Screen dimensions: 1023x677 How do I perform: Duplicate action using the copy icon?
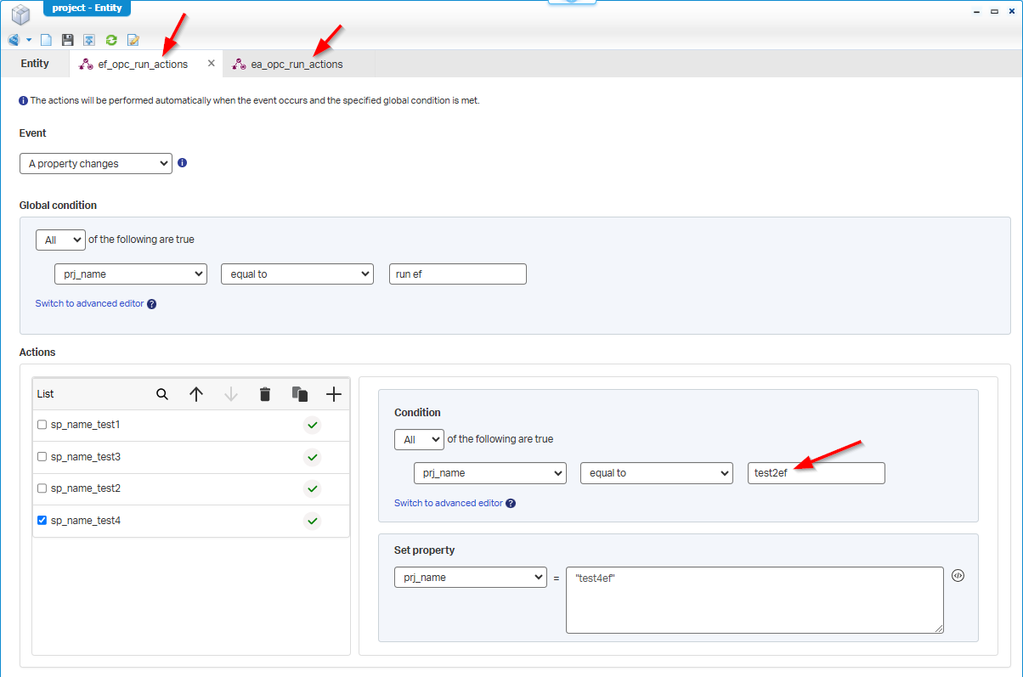(x=299, y=394)
